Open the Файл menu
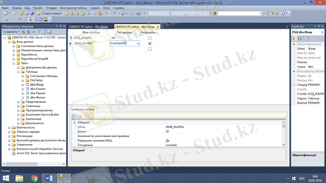The height and width of the screenshot is (183, 326). pyautogui.click(x=5, y=8)
